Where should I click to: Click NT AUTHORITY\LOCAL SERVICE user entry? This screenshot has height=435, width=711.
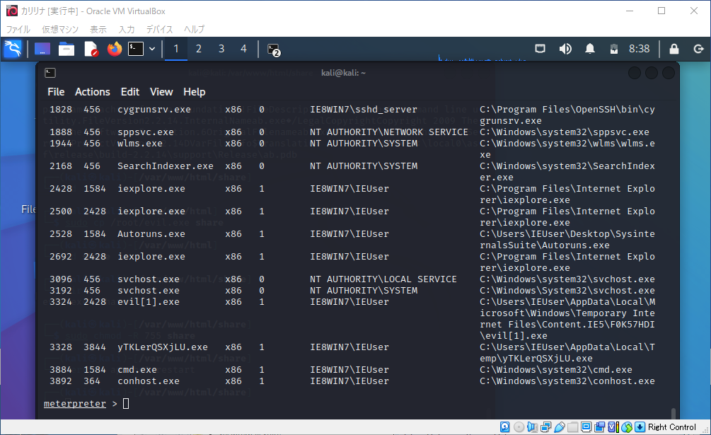click(x=383, y=279)
